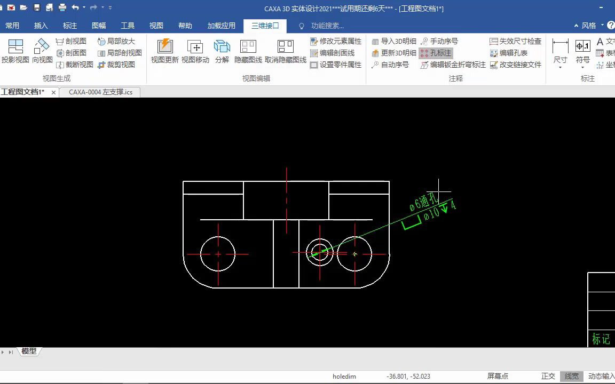
Task: Select Manual Numbering (手动序号)
Action: (x=439, y=41)
